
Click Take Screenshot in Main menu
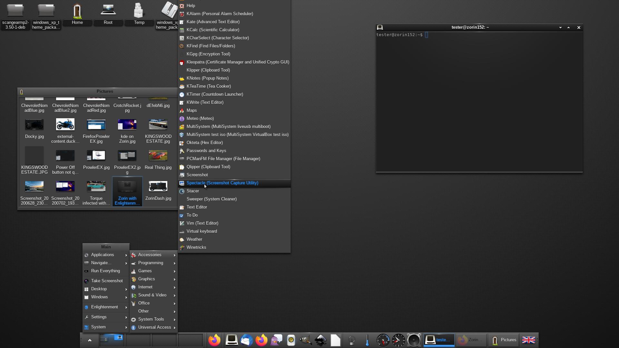pyautogui.click(x=106, y=281)
